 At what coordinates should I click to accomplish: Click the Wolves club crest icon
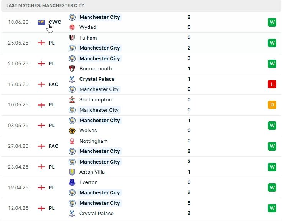[72, 131]
